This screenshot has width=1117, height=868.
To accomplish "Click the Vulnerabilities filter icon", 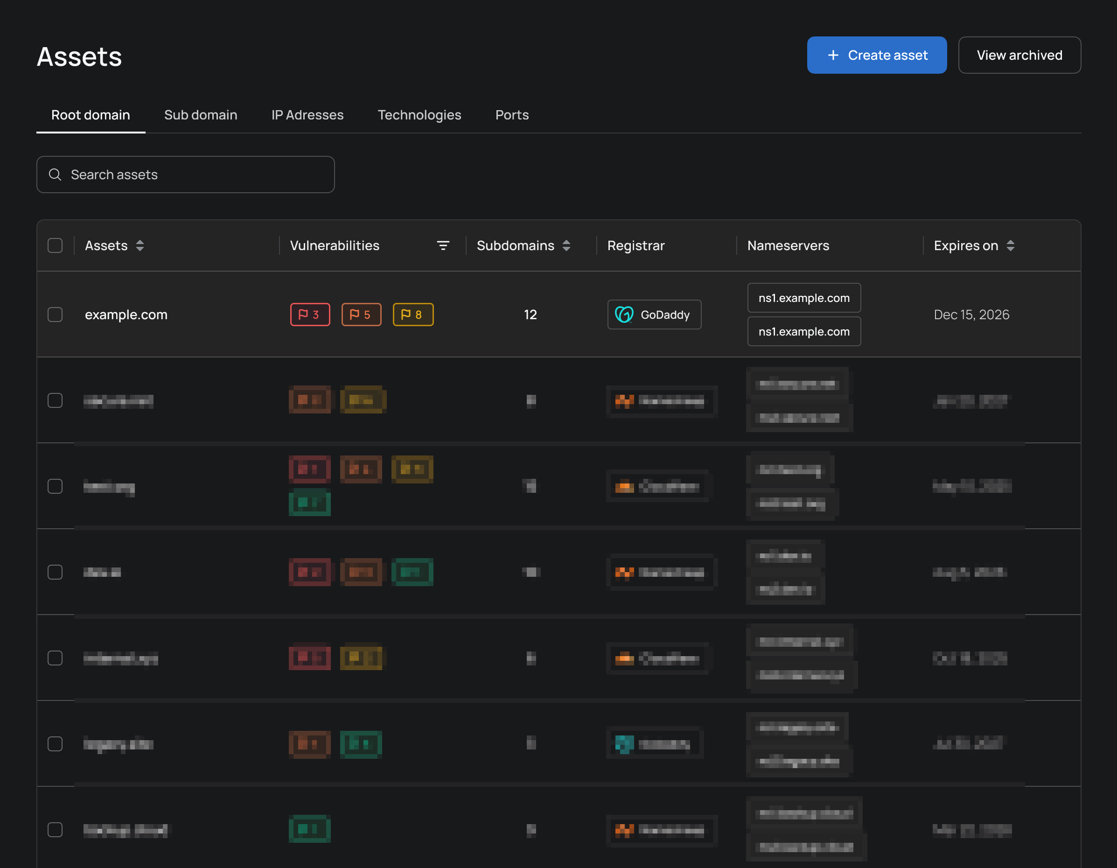I will 443,245.
